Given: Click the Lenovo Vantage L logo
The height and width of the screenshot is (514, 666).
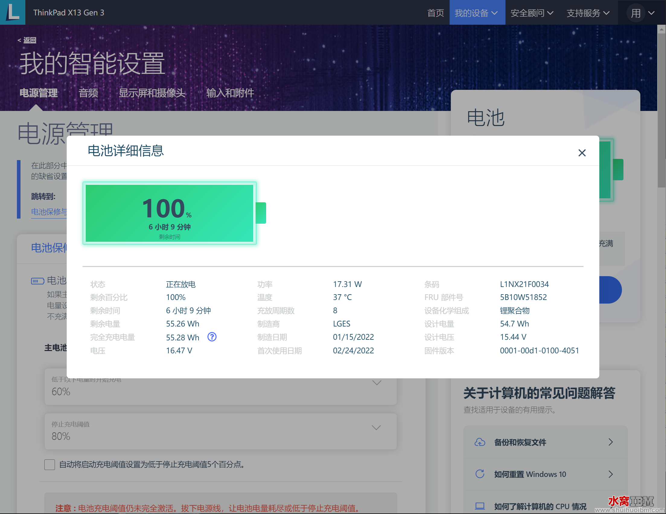Looking at the screenshot, I should pos(12,12).
